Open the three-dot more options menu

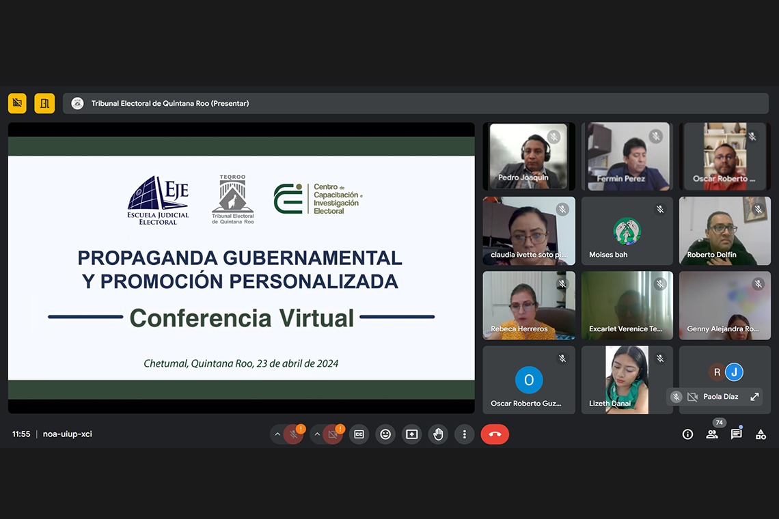[x=465, y=434]
